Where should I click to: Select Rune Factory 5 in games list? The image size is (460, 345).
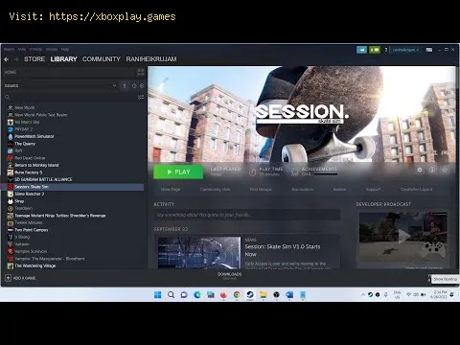tap(28, 172)
